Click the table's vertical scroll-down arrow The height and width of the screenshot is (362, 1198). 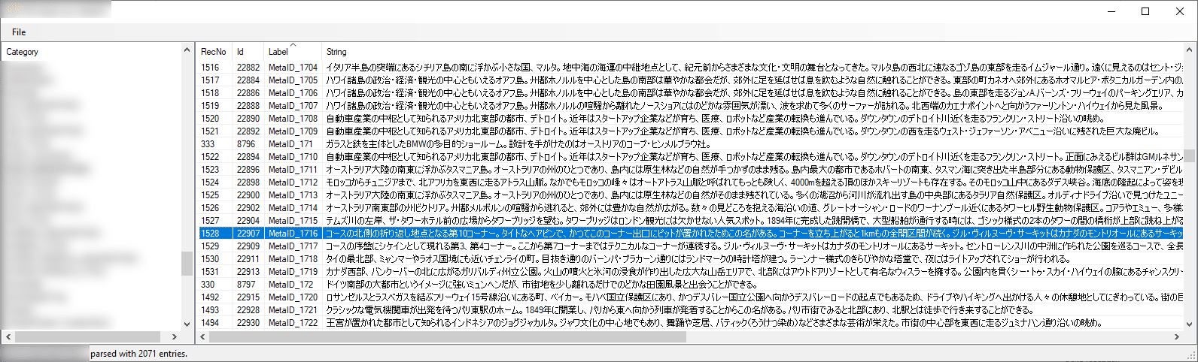pyautogui.click(x=1190, y=324)
